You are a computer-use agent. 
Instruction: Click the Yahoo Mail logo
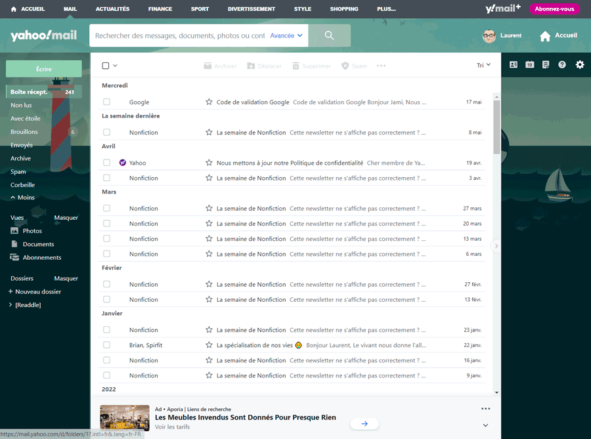point(44,35)
